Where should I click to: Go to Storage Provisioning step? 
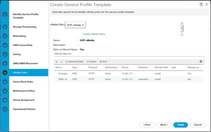tap(24, 27)
